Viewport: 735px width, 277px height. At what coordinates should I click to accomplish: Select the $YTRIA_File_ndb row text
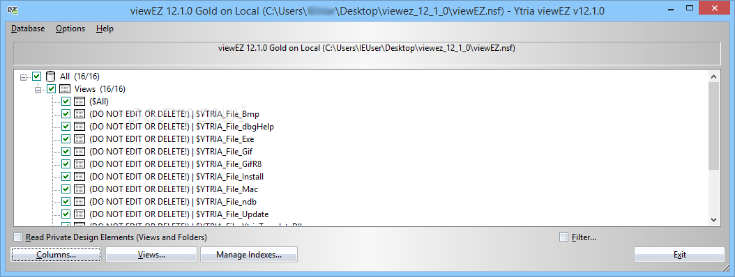[x=172, y=202]
